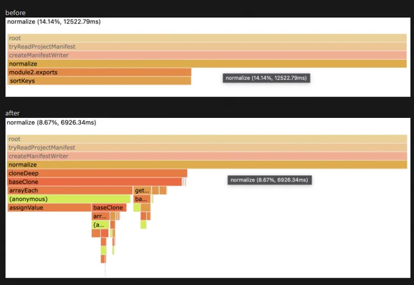Screen dimensions: 414x285
Task: Select createManifestWriter in the after graph
Action: [x=207, y=156]
